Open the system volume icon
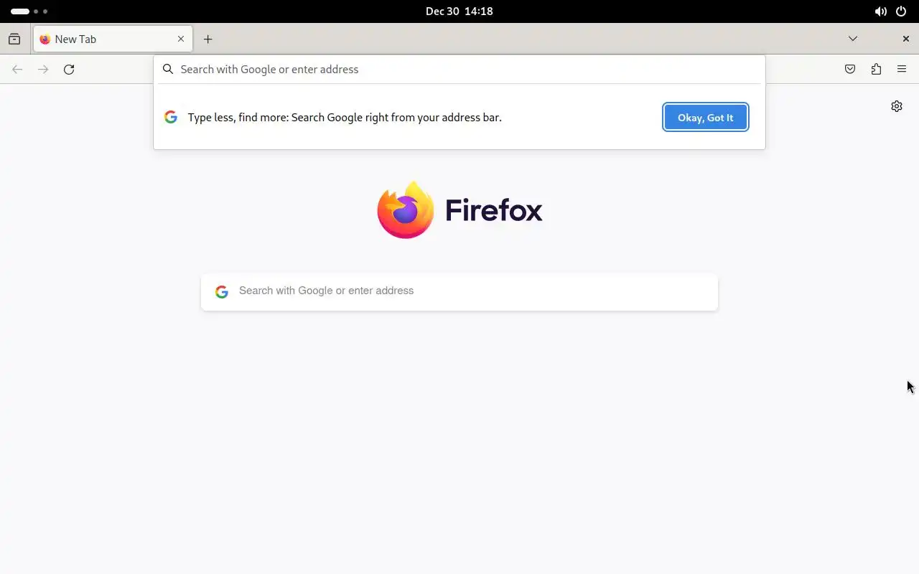919x574 pixels. 880,11
